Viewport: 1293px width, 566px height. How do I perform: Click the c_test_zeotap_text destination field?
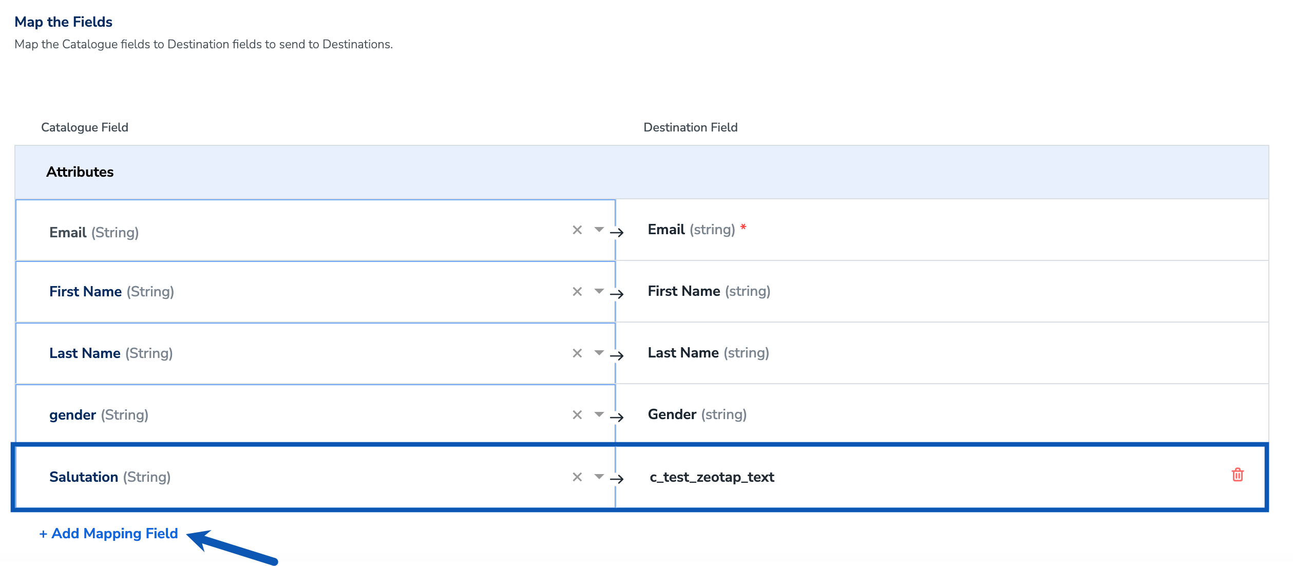712,477
